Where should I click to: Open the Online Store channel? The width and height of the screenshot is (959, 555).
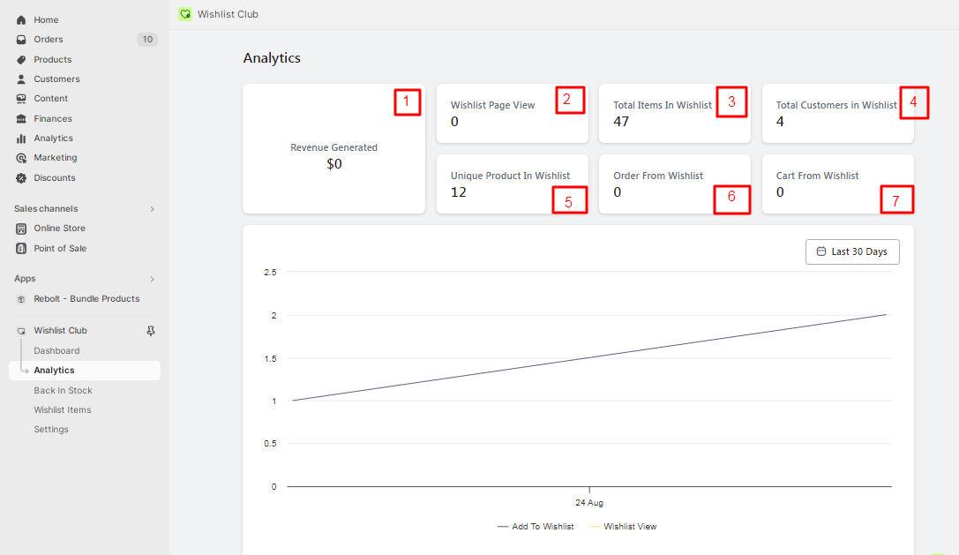[59, 229]
